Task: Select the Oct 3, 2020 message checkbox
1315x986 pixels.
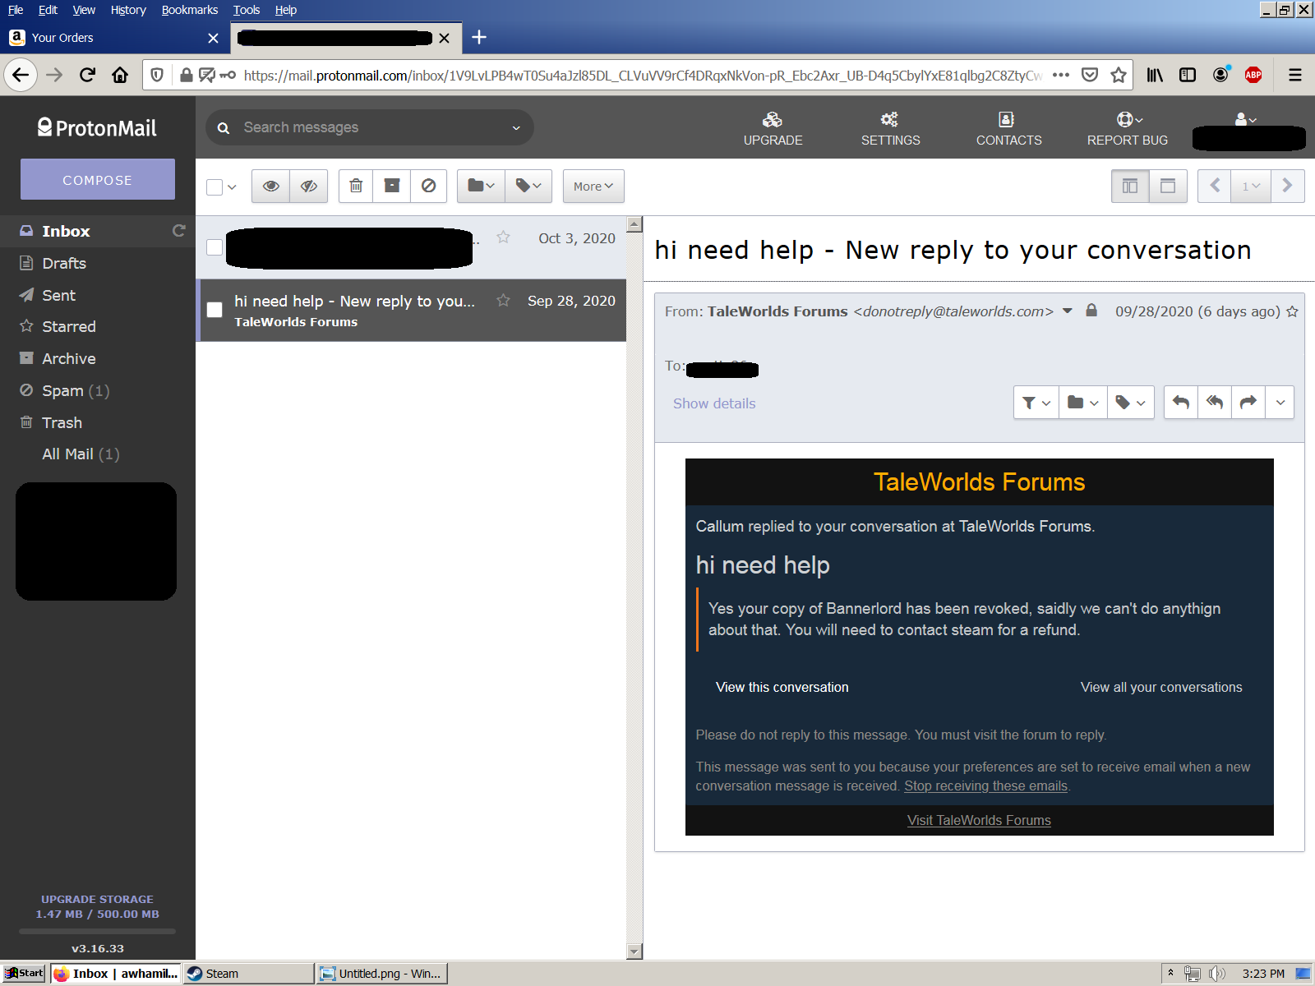Action: 215,247
